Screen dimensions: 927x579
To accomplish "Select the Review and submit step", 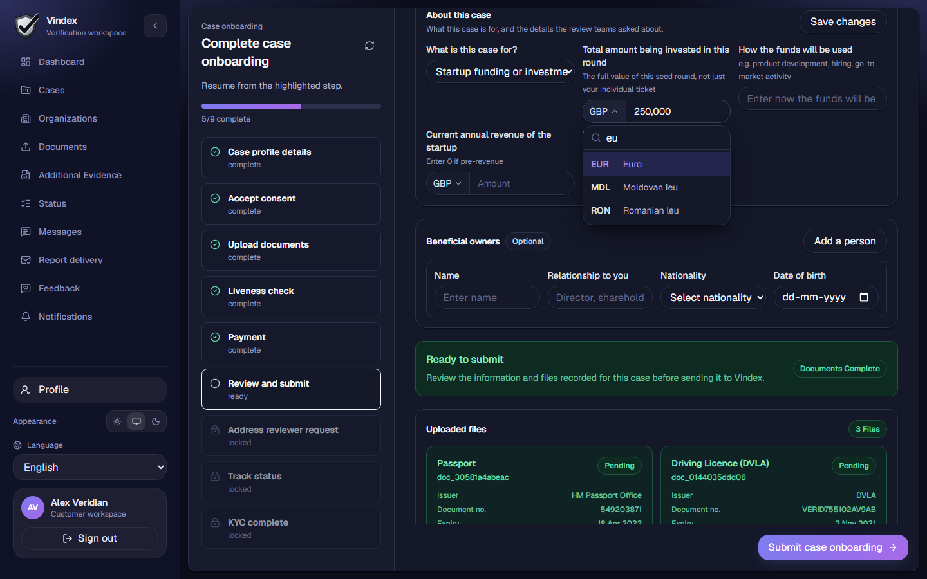I will [291, 389].
